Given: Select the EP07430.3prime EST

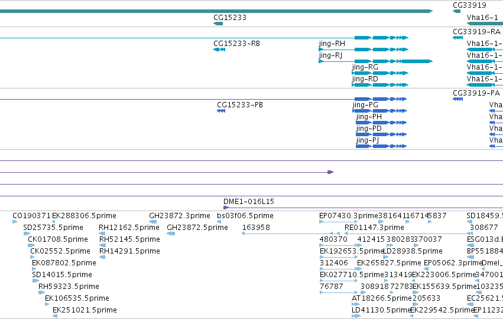Looking at the screenshot, I should (349, 216).
